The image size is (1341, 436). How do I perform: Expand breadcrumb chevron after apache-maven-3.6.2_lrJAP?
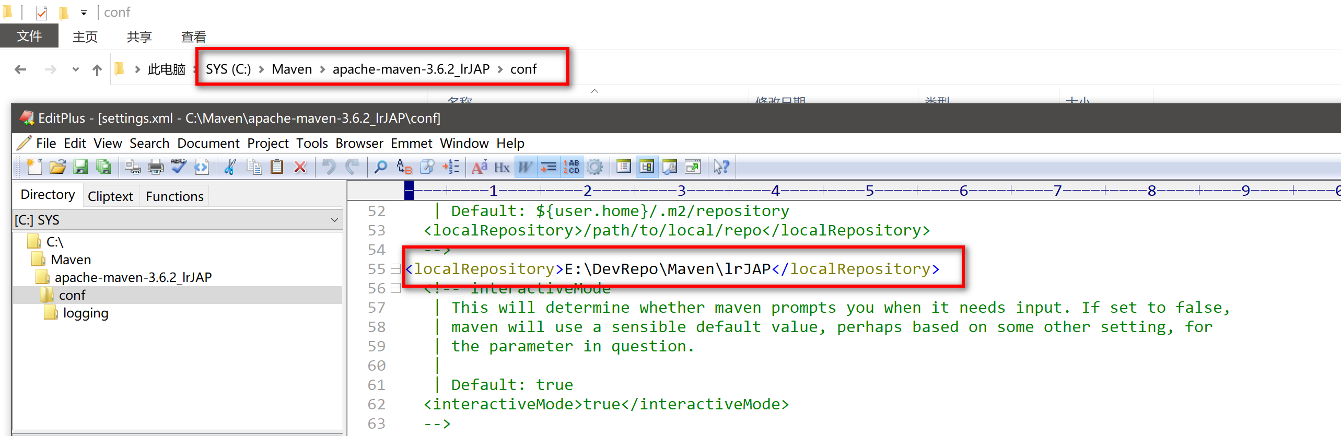click(x=500, y=69)
